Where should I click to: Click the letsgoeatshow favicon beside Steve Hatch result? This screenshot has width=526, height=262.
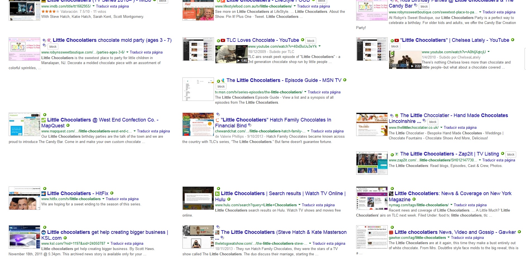click(217, 232)
